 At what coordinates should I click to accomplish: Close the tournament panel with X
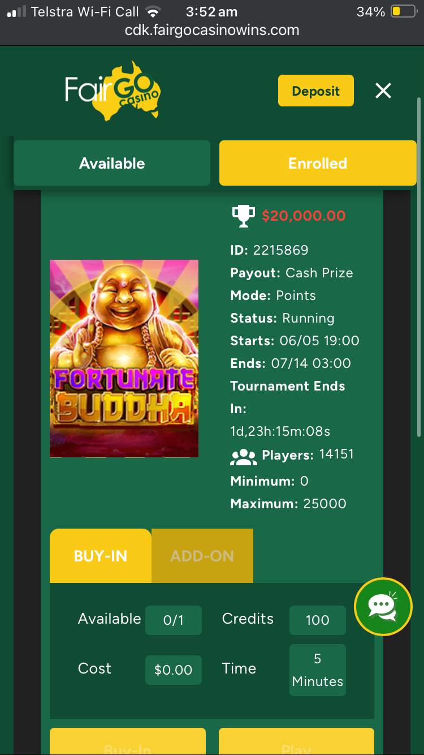[x=383, y=91]
